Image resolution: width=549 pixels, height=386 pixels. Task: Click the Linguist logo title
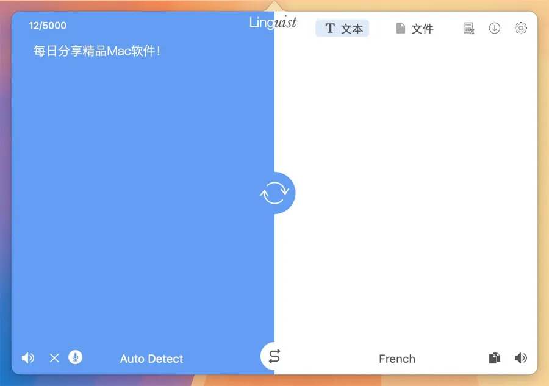[x=273, y=23]
